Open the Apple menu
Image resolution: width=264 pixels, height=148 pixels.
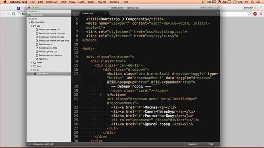(5, 2)
